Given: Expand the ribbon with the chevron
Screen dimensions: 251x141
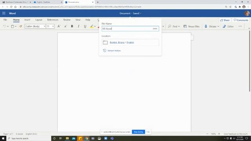Looking at the screenshot, I should click(x=249, y=28).
